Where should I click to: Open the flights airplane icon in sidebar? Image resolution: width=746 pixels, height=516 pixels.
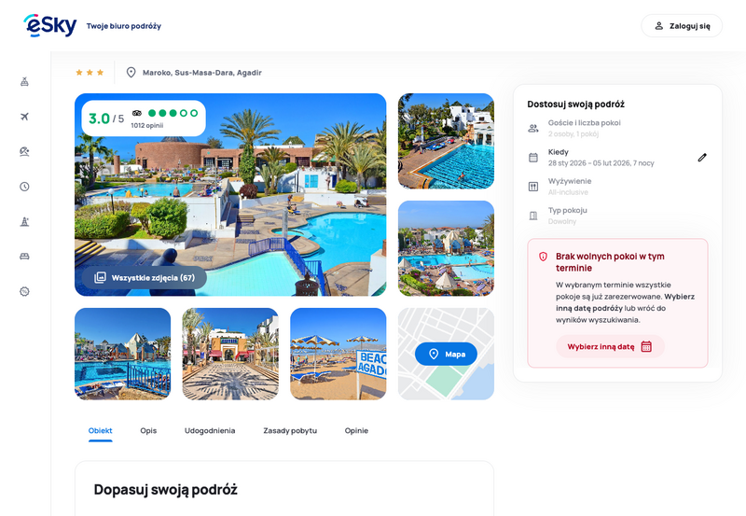tap(25, 117)
